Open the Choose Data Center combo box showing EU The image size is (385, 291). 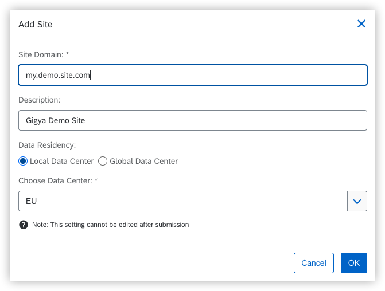click(x=182, y=201)
